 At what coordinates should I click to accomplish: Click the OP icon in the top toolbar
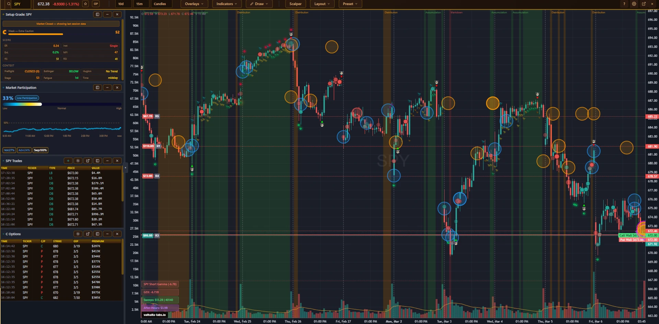point(95,4)
